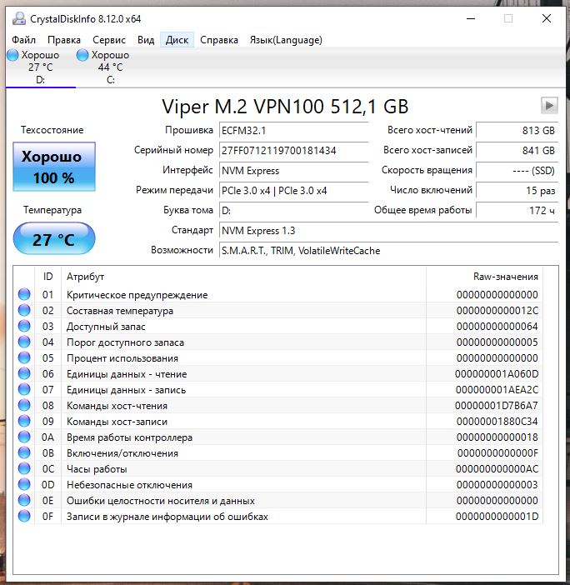Click status icon for Команды хост-записи row
Viewport: 570px width, 585px height.
24,421
